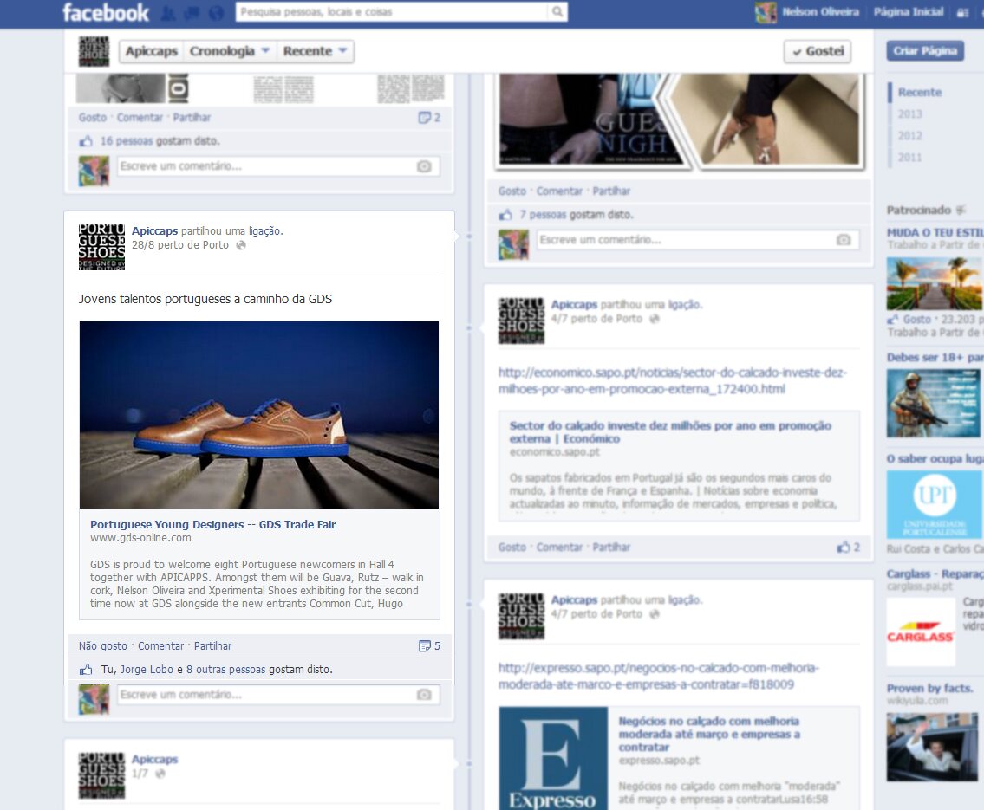The height and width of the screenshot is (810, 984).
Task: Attach a photo to the comment under 7 pessoas
Action: [x=844, y=239]
